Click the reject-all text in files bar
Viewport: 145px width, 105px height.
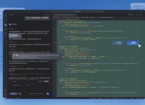coord(40,81)
